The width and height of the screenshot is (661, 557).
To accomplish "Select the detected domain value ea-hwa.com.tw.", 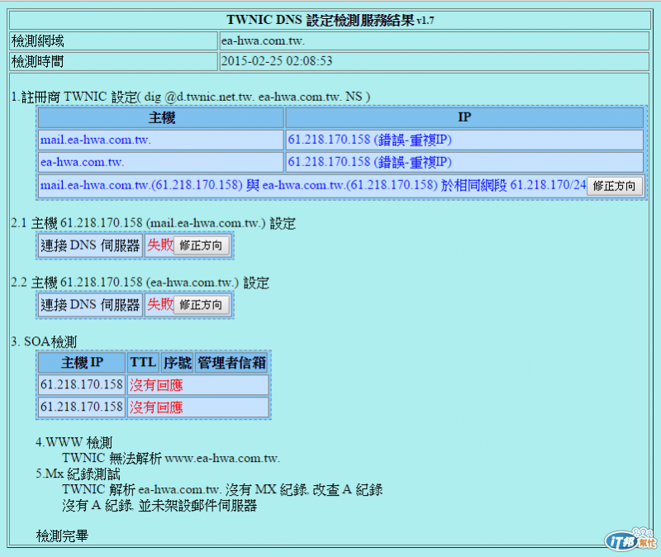I will pos(263,40).
